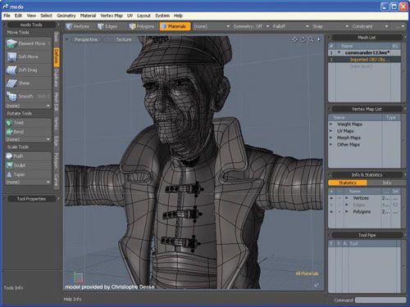Select the Element Move tool

point(29,43)
